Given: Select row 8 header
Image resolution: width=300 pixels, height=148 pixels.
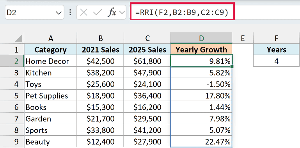Looking at the screenshot, I should click(x=12, y=130).
